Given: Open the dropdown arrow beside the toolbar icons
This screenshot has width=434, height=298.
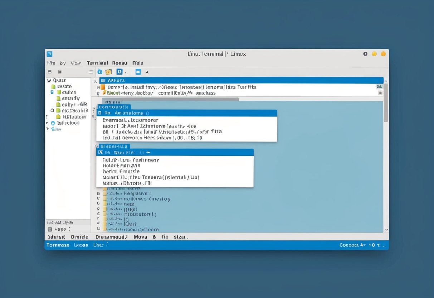Looking at the screenshot, I should 126,73.
